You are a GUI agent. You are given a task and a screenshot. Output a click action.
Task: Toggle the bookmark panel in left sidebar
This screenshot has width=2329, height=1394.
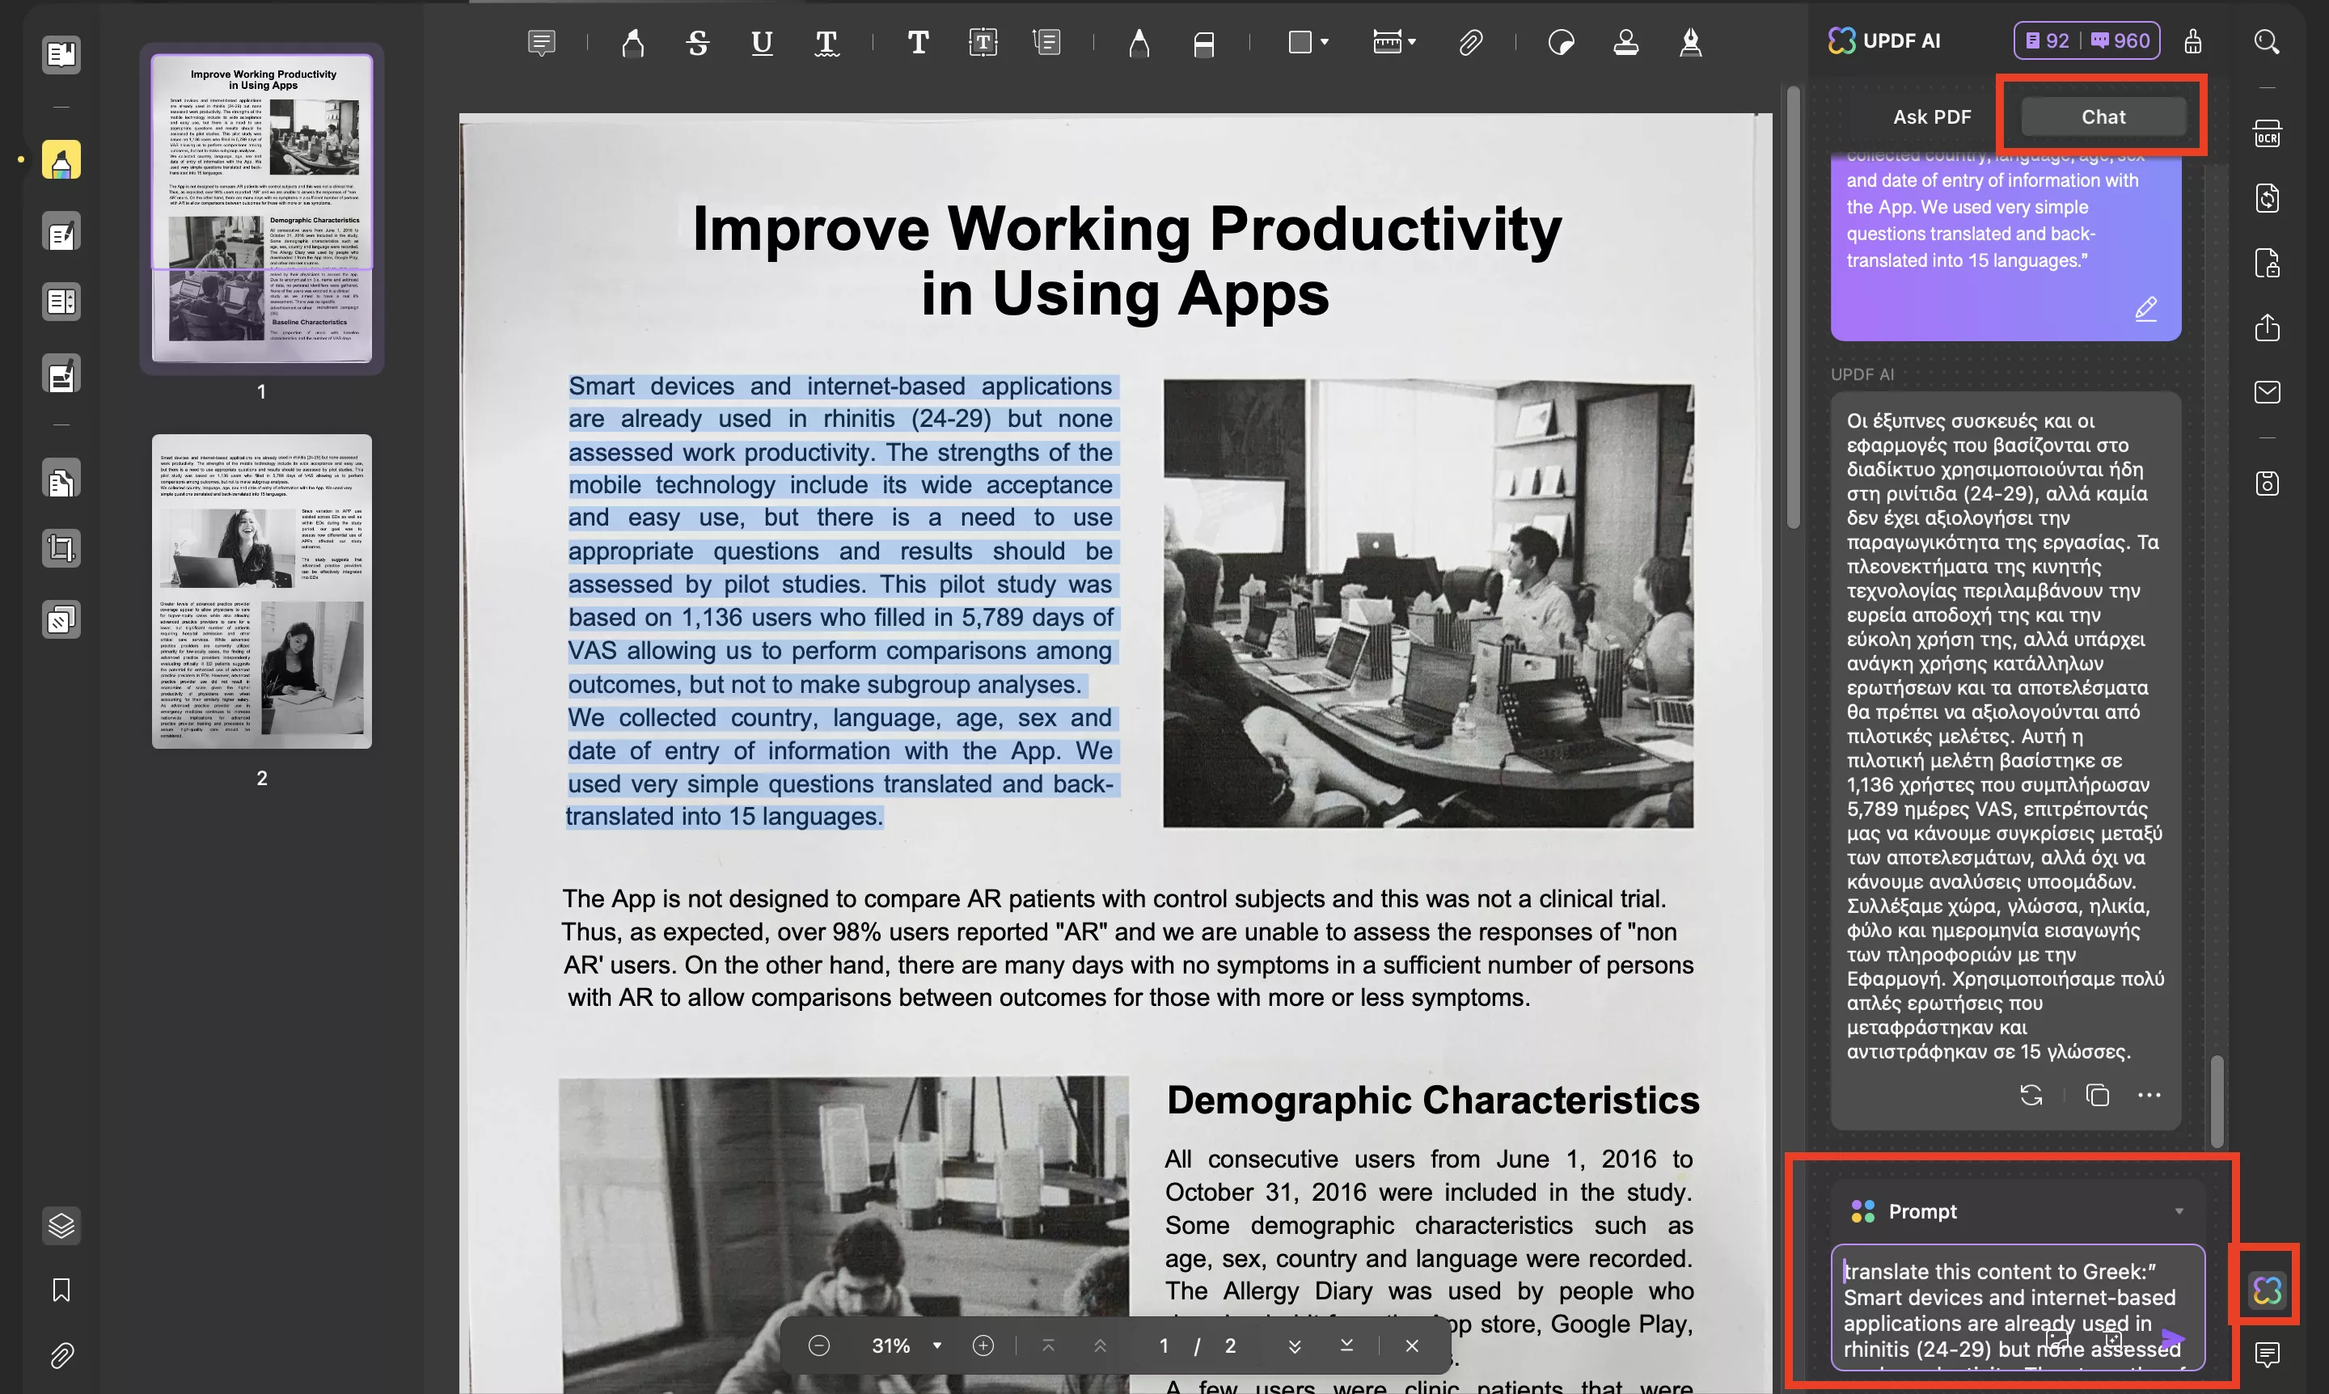(x=61, y=1290)
